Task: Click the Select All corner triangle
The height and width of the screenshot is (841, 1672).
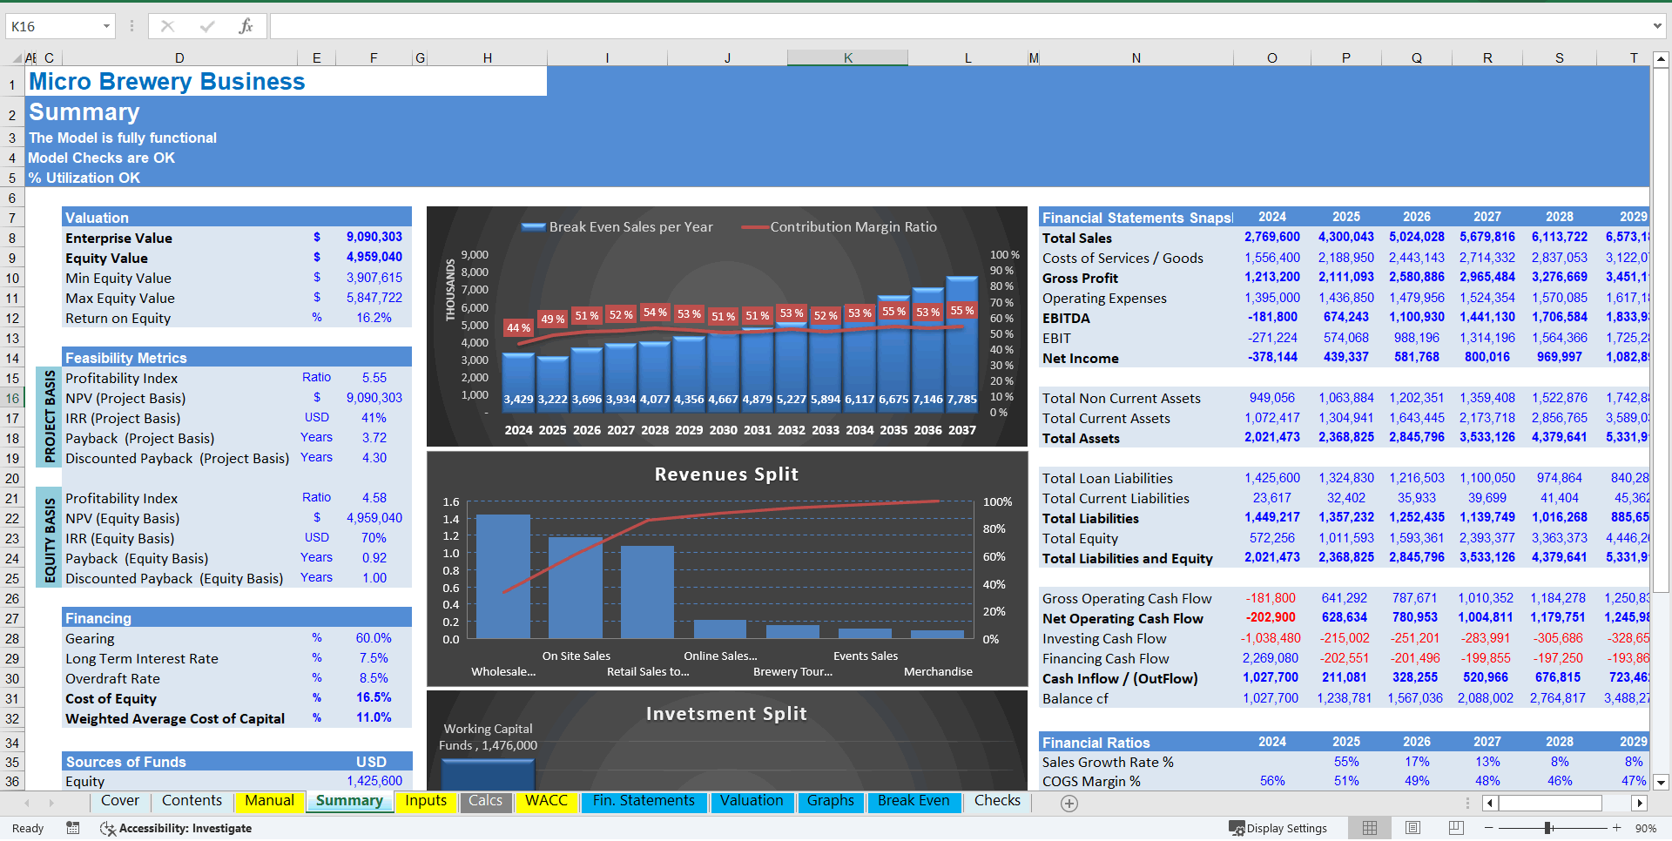Action: (17, 58)
